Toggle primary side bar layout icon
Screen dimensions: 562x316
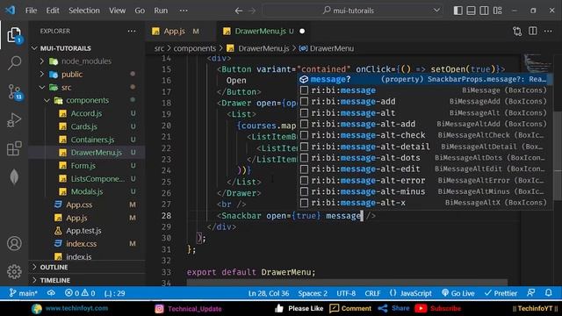[458, 11]
